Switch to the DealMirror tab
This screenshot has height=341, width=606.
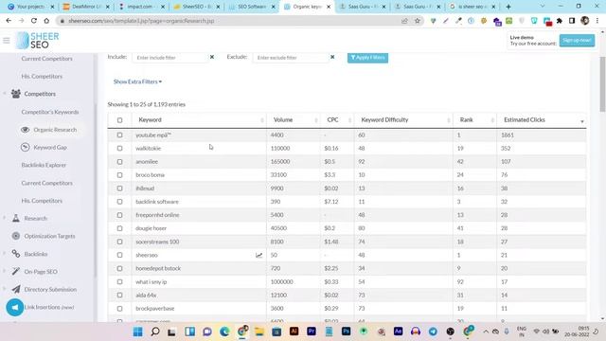[x=86, y=7]
